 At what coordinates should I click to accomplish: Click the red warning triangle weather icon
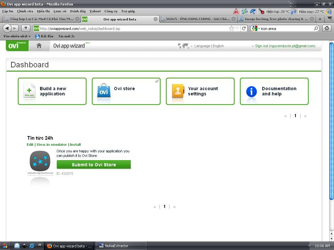pyautogui.click(x=236, y=11)
